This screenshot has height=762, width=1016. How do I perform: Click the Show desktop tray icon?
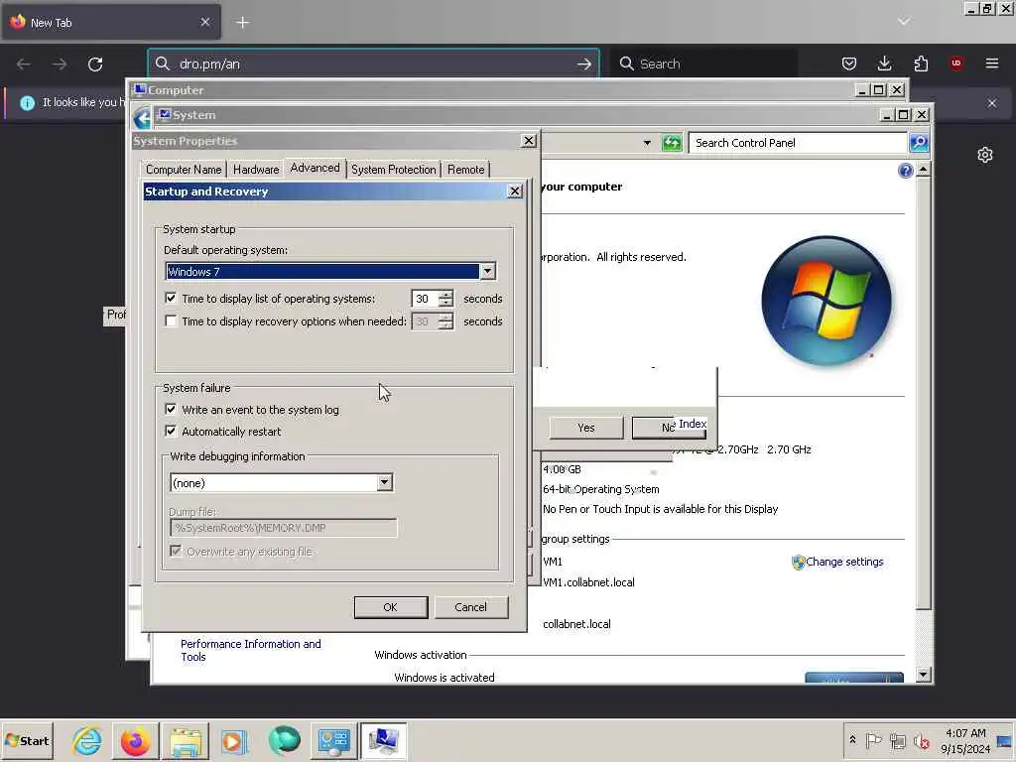[1004, 741]
